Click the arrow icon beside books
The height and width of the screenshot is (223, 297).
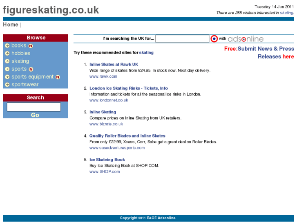coord(7,45)
